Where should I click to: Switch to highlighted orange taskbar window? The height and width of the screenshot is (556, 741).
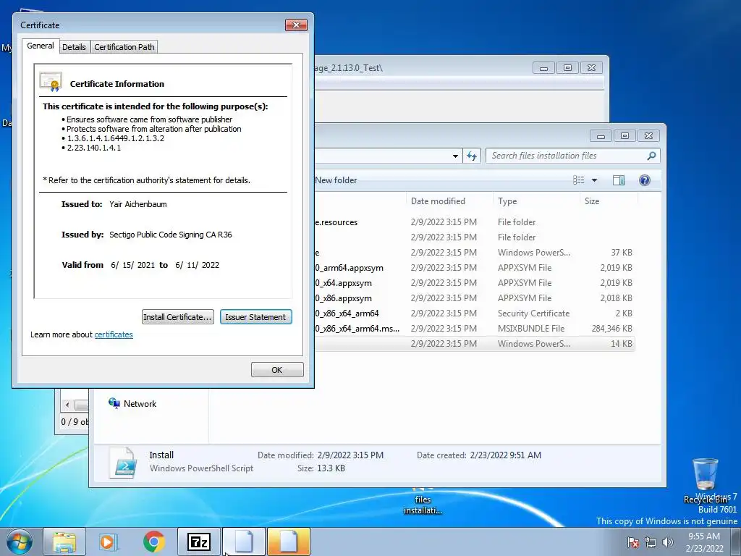pyautogui.click(x=288, y=542)
